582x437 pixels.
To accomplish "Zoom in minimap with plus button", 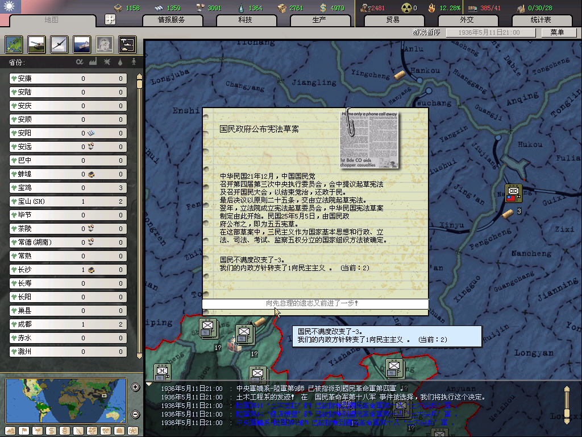I will point(135,387).
